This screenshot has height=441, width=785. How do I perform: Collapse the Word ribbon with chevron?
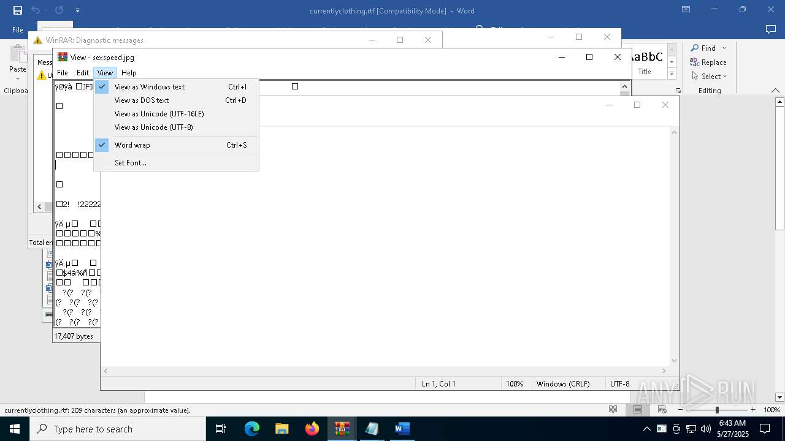775,91
